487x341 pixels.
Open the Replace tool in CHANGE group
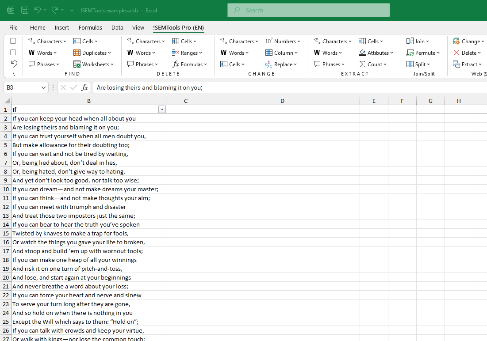(x=281, y=64)
